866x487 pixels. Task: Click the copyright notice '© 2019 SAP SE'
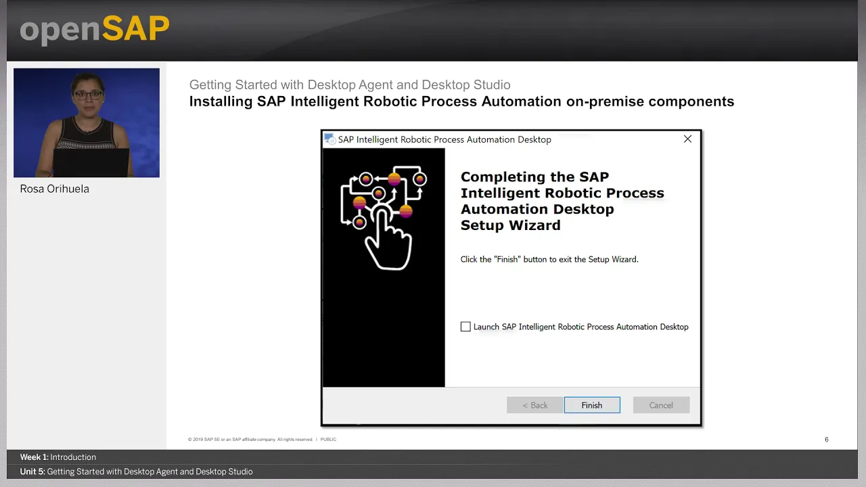point(250,440)
